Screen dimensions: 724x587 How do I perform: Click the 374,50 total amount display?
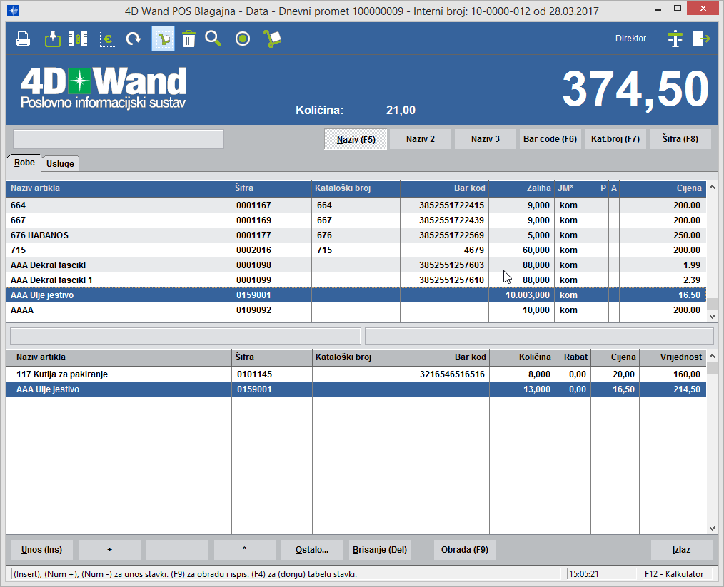click(x=635, y=89)
